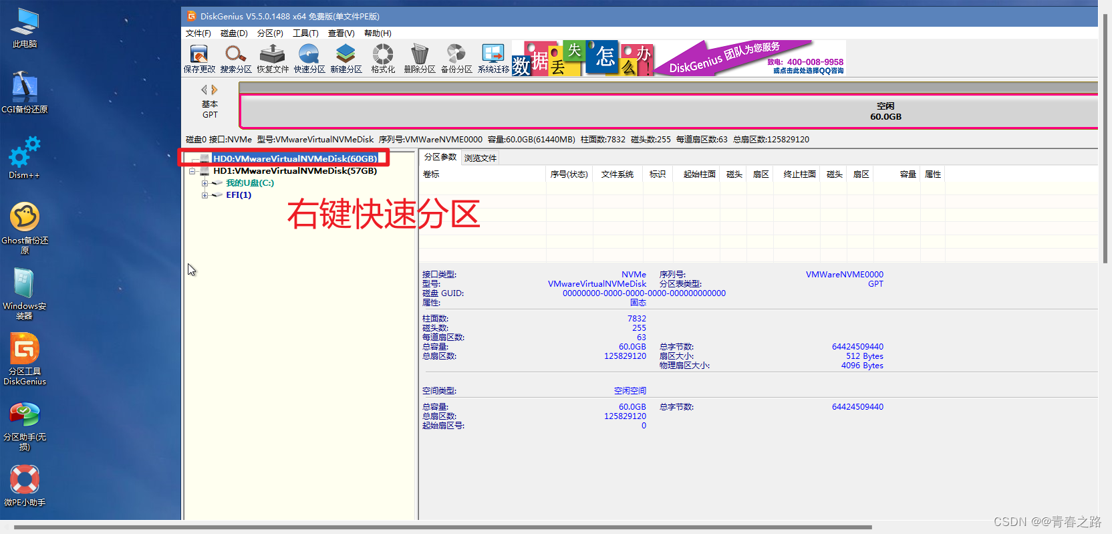Switch to the 浏览文件 tab
The height and width of the screenshot is (534, 1112).
click(x=480, y=158)
